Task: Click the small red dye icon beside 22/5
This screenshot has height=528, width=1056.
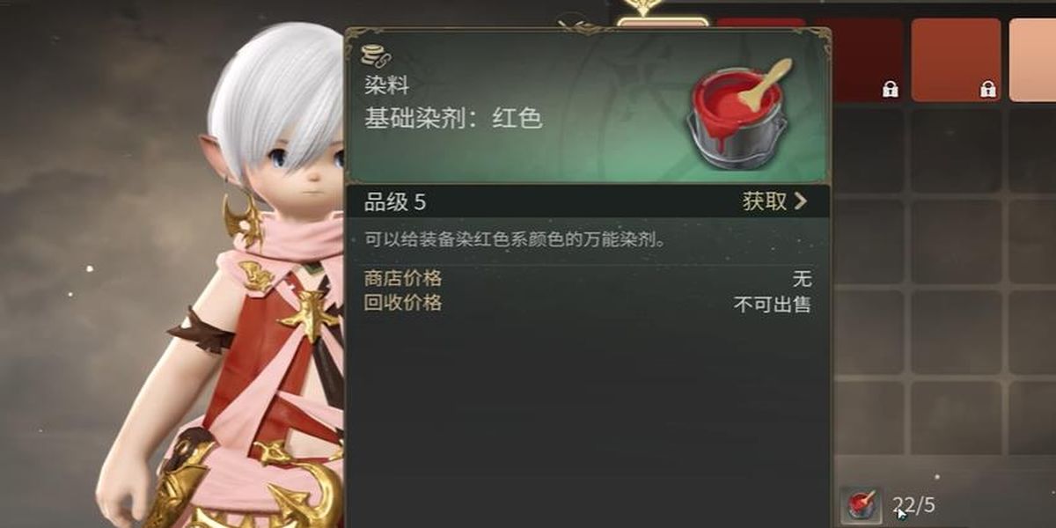Action: click(x=861, y=506)
